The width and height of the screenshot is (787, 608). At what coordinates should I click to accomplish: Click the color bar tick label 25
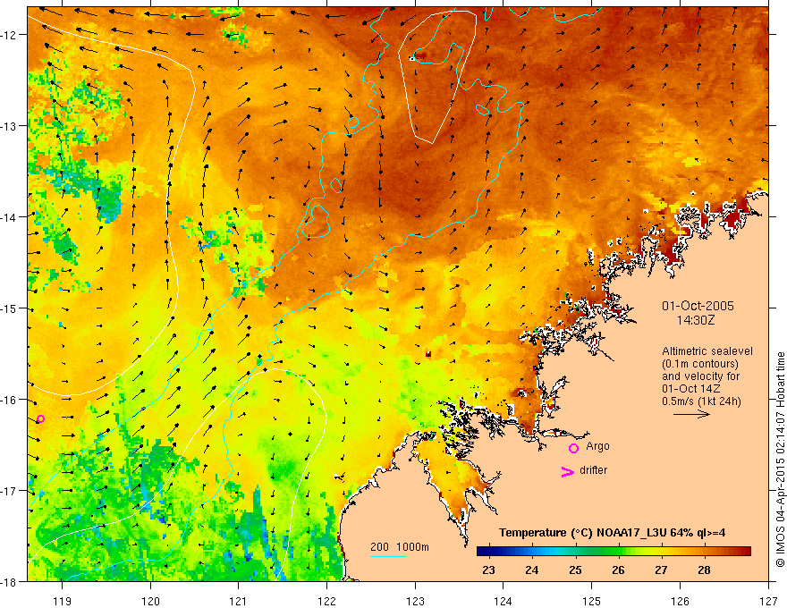pos(575,570)
